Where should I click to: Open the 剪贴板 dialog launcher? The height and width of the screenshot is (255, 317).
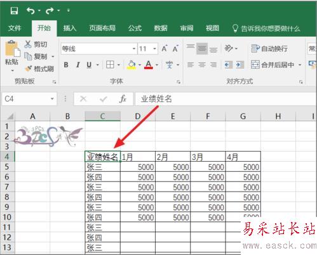tap(55, 82)
